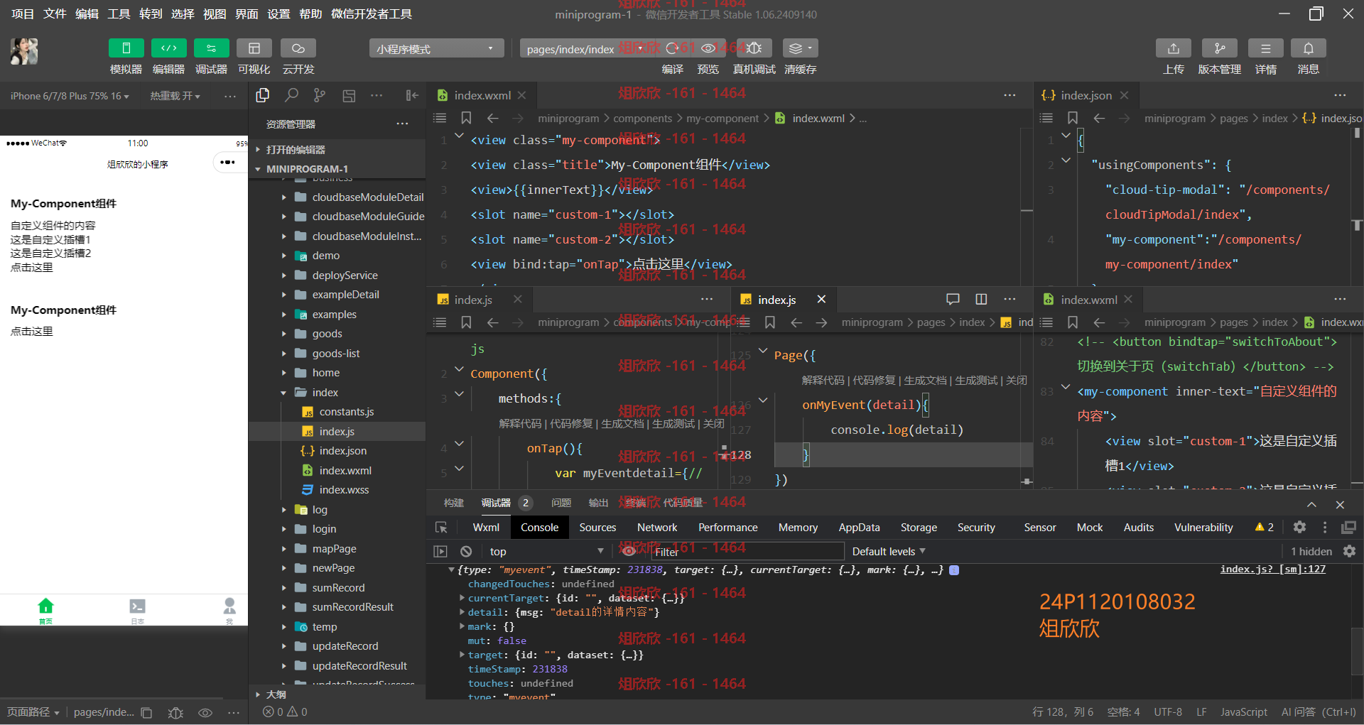
Task: Open the messages bell icon
Action: (x=1308, y=48)
